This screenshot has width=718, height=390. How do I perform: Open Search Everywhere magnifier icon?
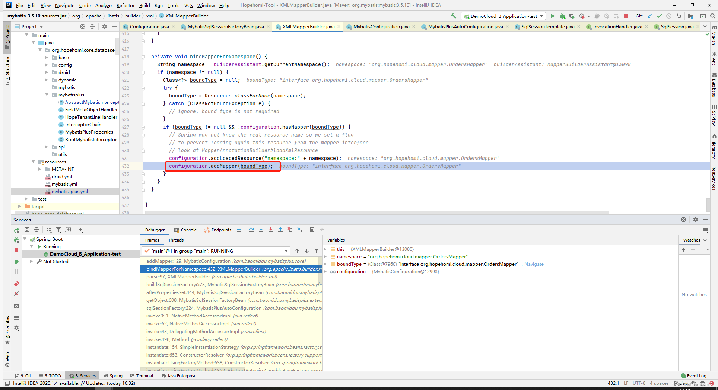712,16
